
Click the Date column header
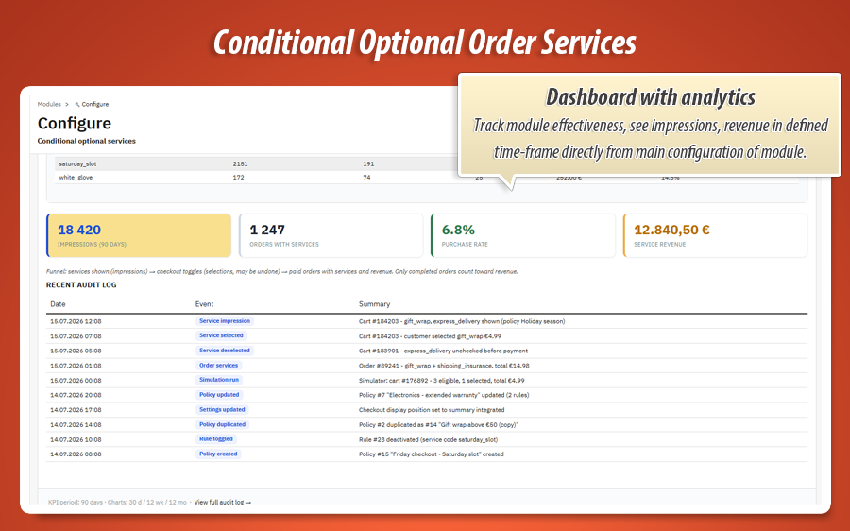tap(58, 304)
